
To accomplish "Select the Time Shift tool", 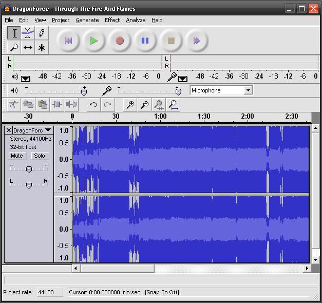I will click(x=28, y=47).
